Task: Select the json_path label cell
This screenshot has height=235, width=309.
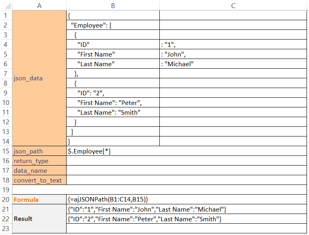Action: [x=39, y=151]
